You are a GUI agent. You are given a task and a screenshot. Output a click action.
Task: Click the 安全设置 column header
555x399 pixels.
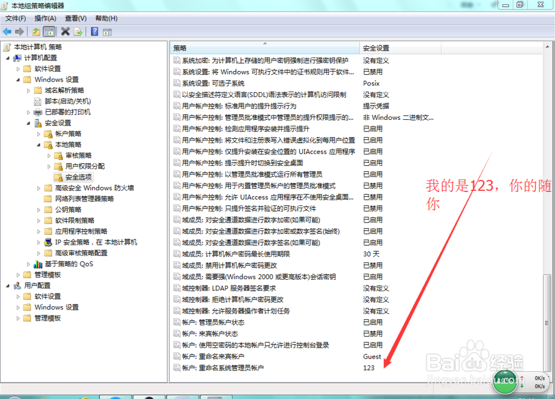click(x=389, y=48)
